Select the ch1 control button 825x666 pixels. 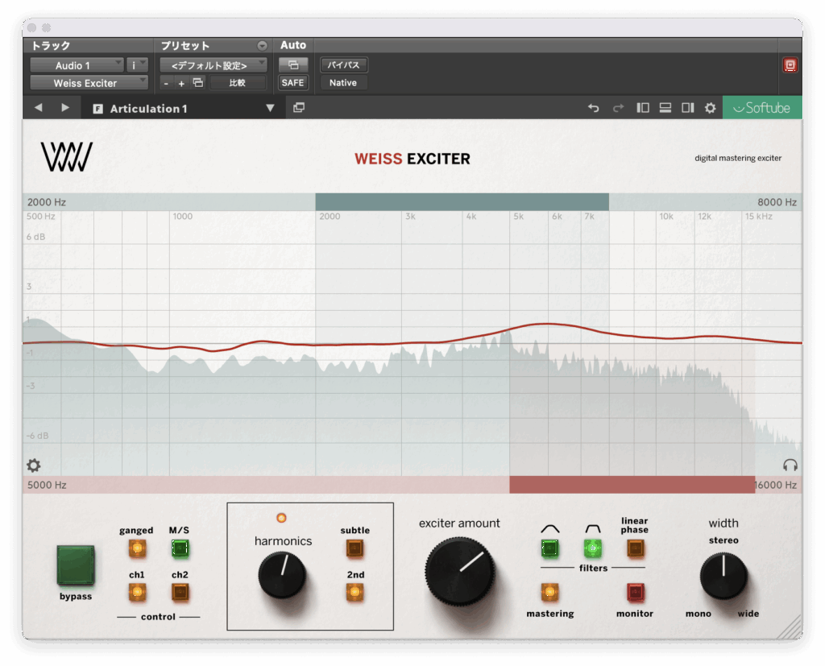tap(137, 593)
